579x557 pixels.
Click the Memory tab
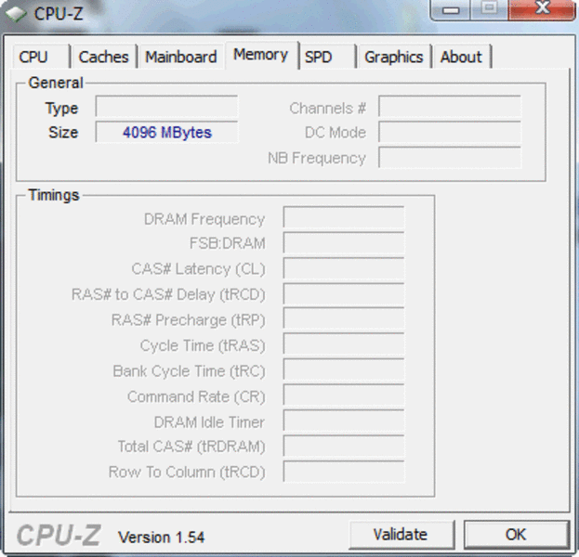(x=261, y=55)
